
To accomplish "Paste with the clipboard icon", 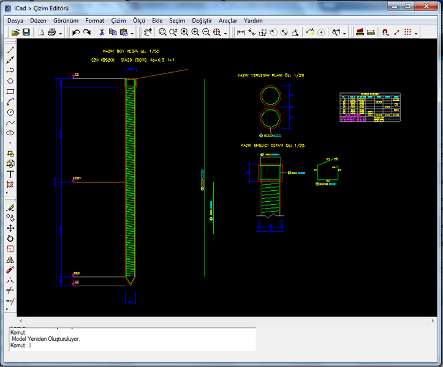I will (124, 32).
